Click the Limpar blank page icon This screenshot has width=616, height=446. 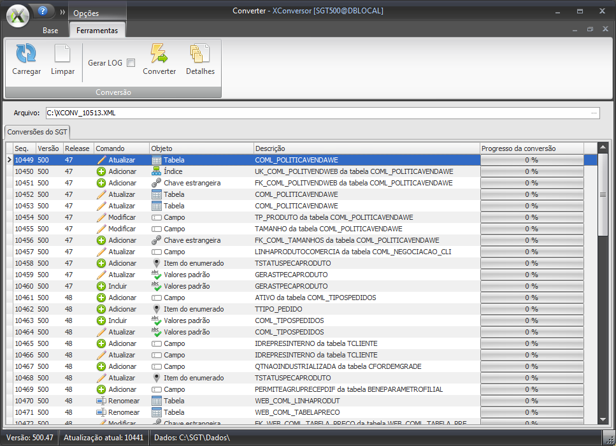(x=62, y=54)
